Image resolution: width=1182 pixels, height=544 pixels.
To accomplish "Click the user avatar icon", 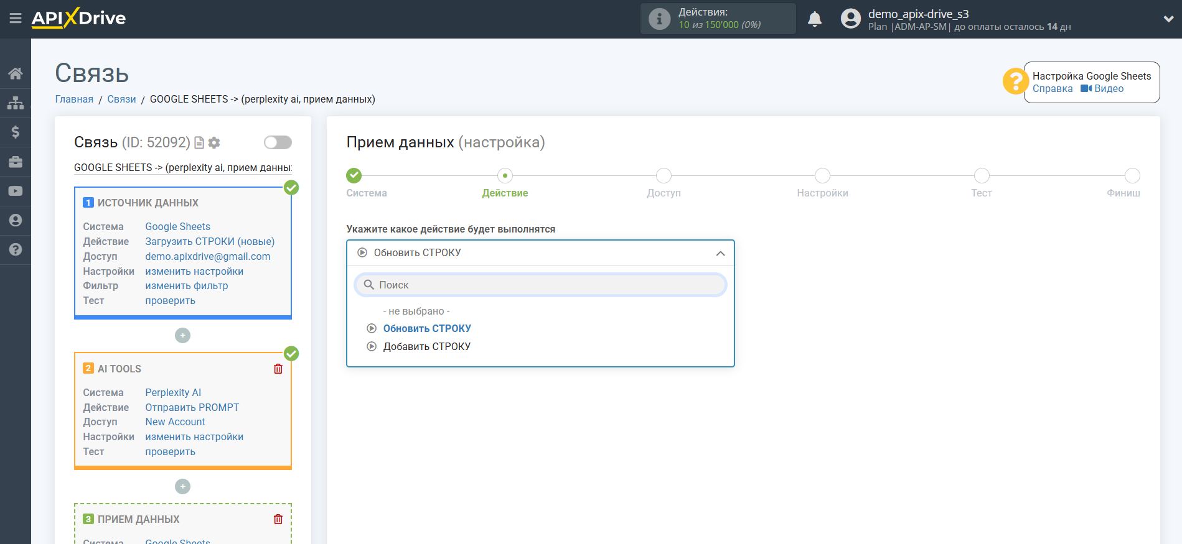I will coord(851,19).
